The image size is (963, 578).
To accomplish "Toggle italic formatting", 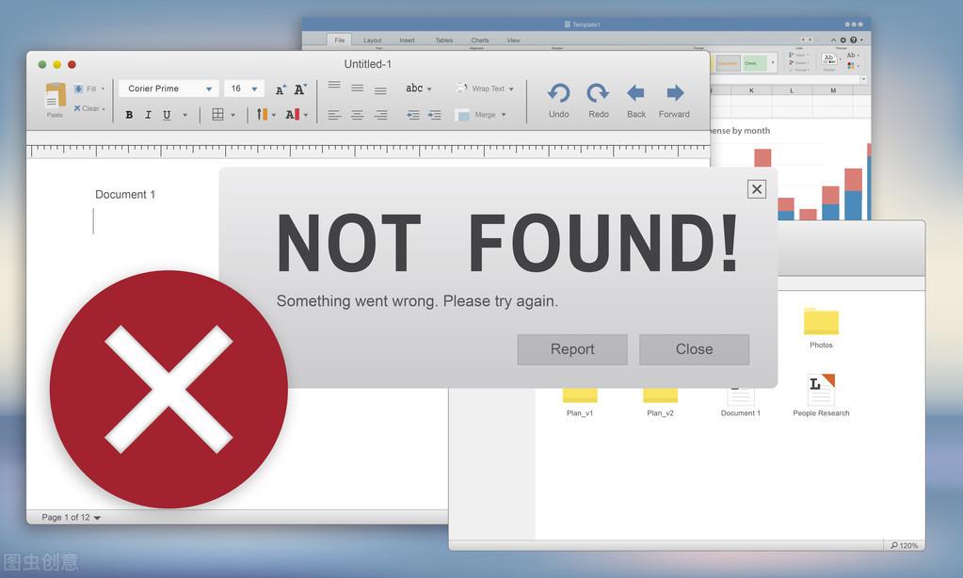I will tap(148, 115).
